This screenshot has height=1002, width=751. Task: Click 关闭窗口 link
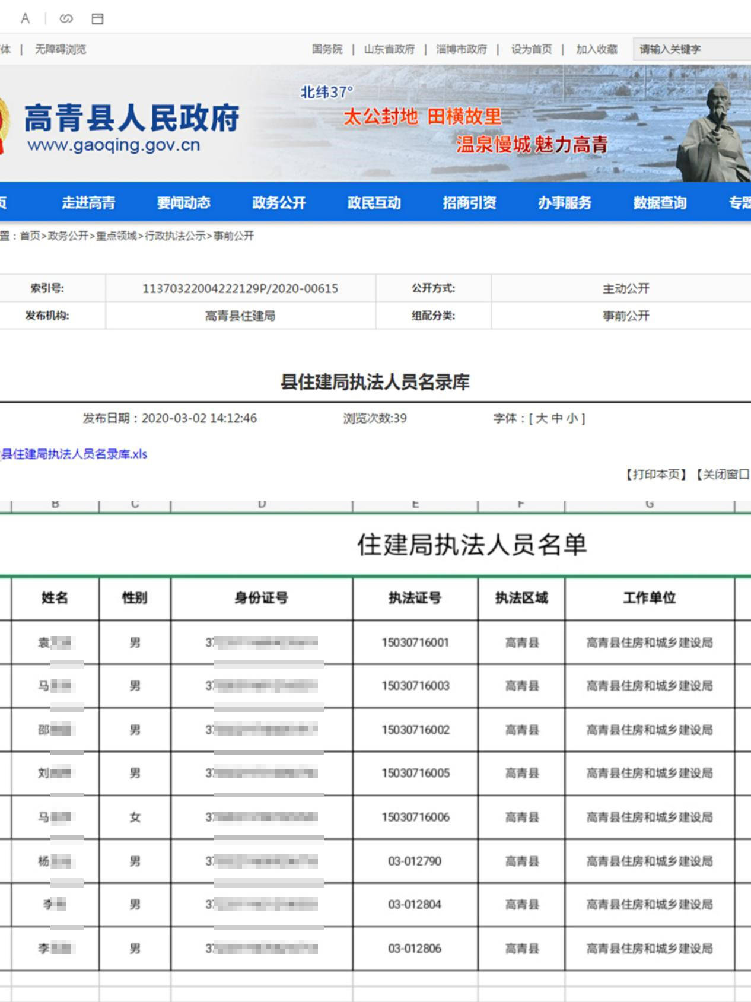click(x=722, y=475)
